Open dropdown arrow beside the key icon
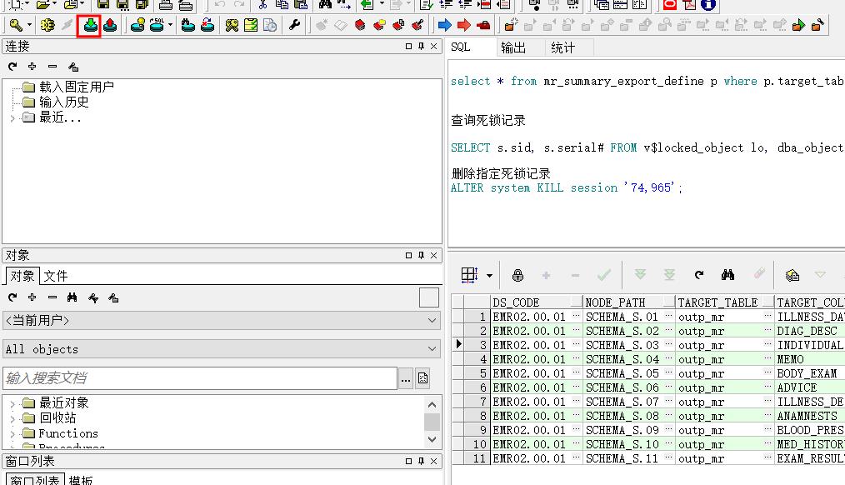Image resolution: width=845 pixels, height=485 pixels. tap(29, 25)
